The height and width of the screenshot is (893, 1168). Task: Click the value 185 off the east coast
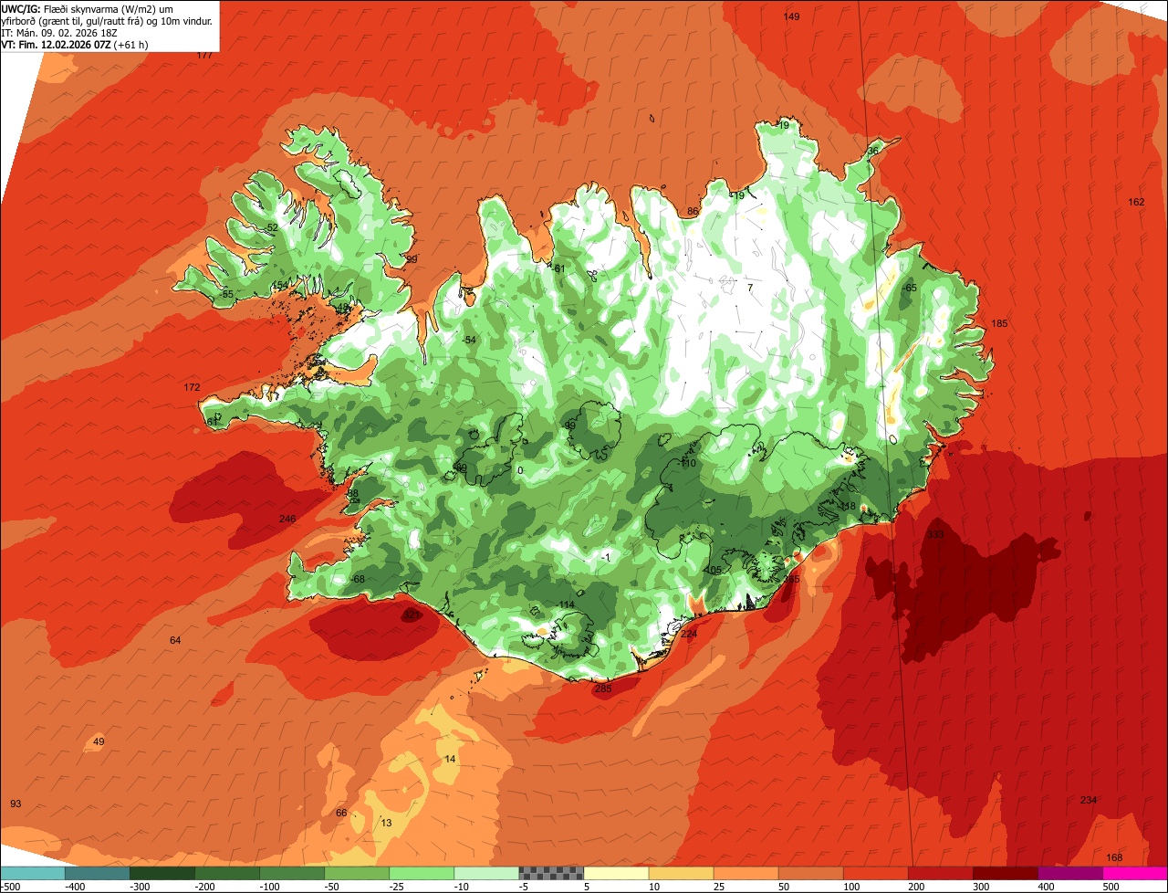pyautogui.click(x=999, y=323)
